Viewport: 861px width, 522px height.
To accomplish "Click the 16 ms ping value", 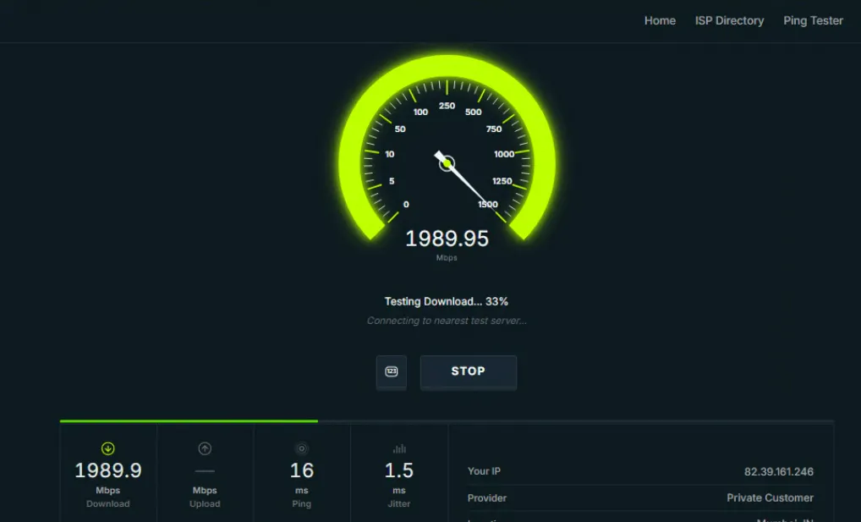I will 301,470.
